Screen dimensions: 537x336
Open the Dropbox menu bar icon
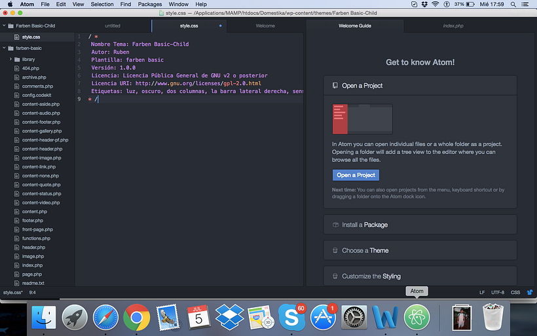coord(424,4)
